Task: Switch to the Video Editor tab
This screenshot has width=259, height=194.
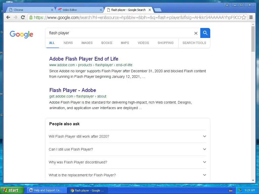Action: pyautogui.click(x=79, y=10)
